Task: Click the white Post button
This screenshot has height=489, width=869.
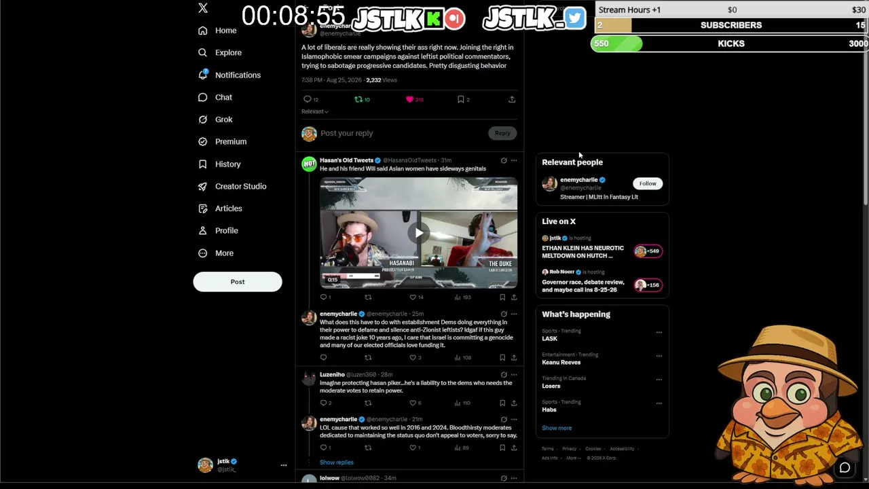Action: click(x=238, y=282)
